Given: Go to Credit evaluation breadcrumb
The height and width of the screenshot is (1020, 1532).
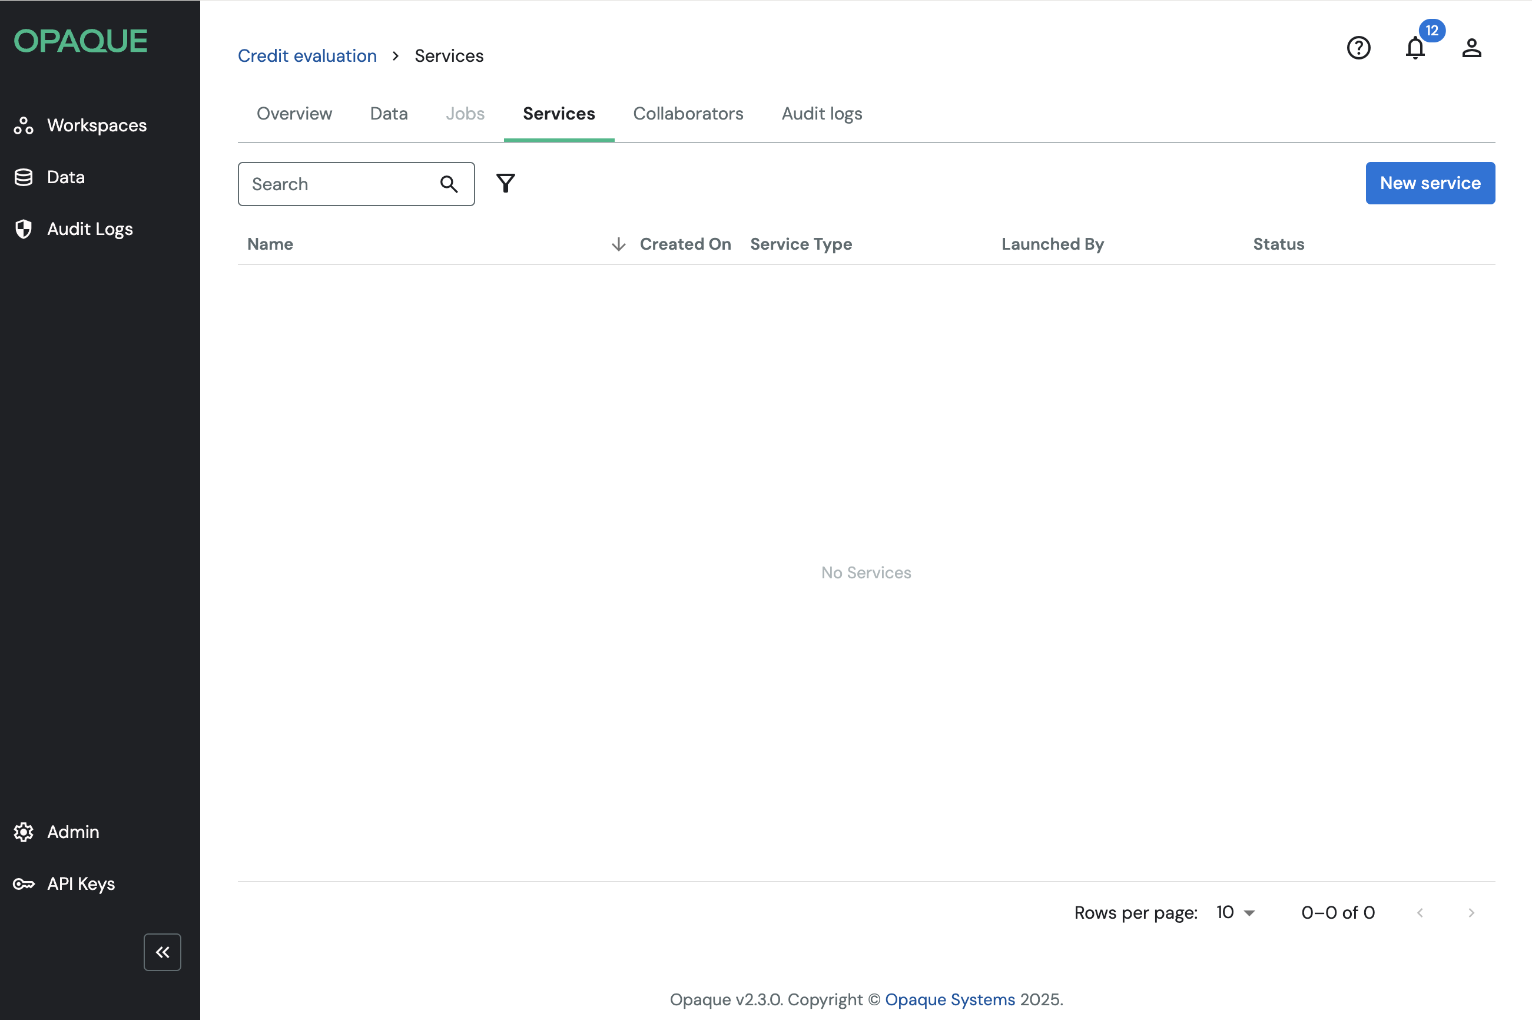Looking at the screenshot, I should point(307,56).
